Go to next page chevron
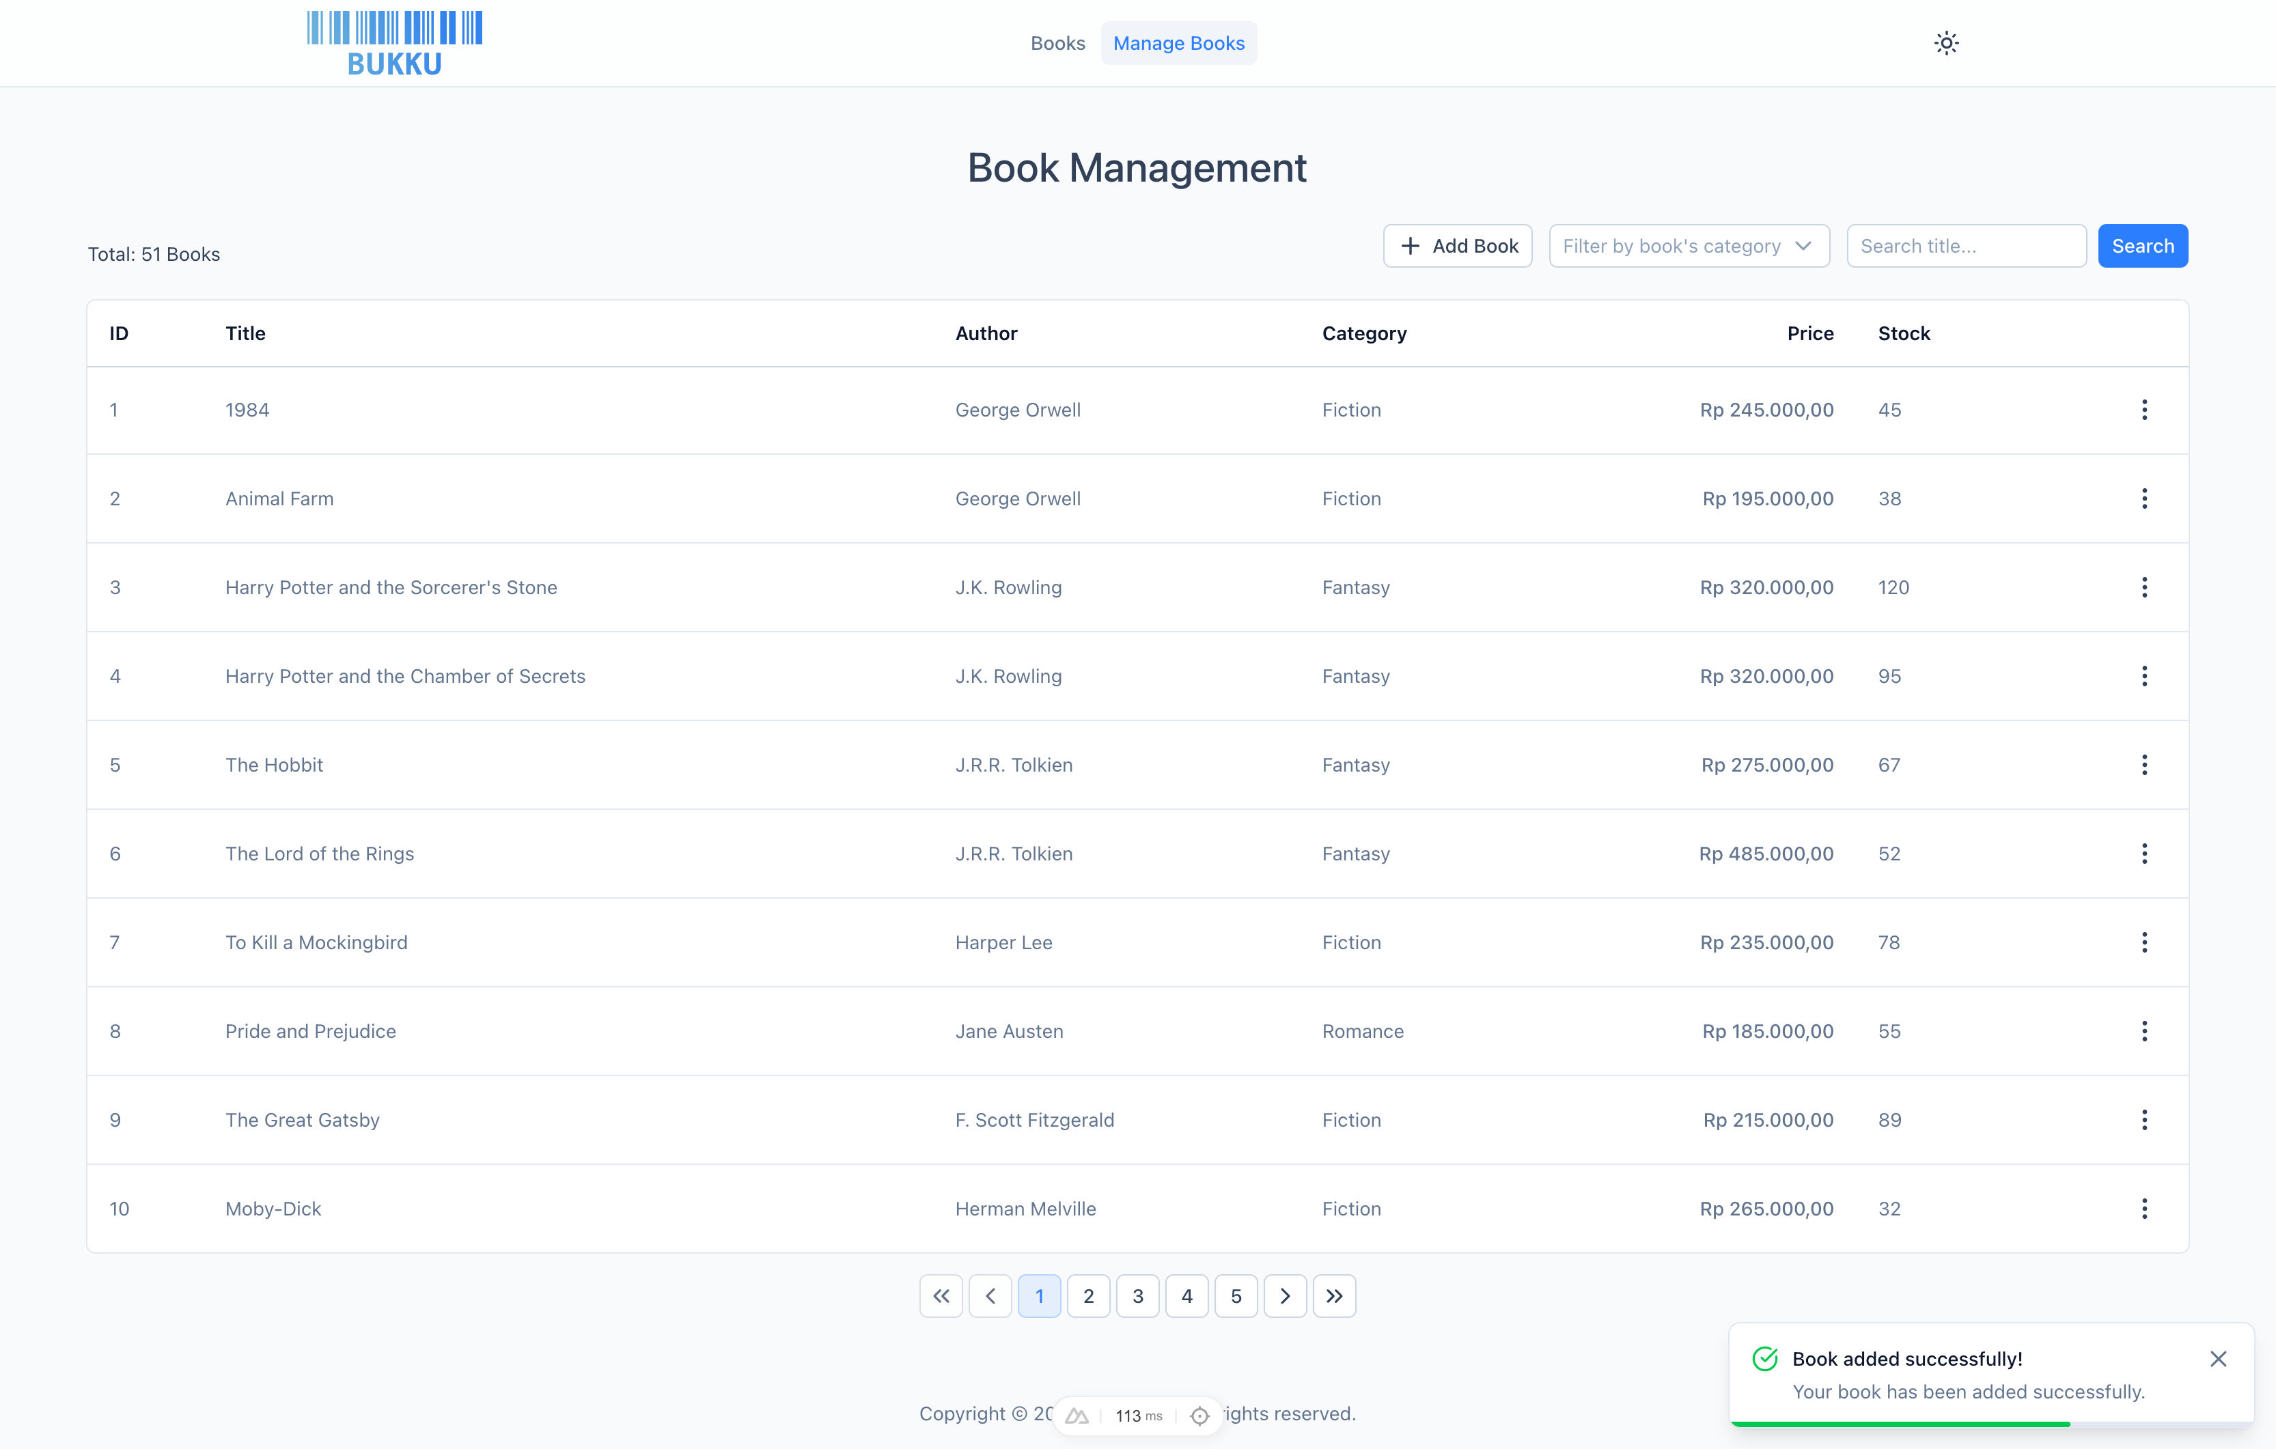2276x1449 pixels. [1284, 1296]
